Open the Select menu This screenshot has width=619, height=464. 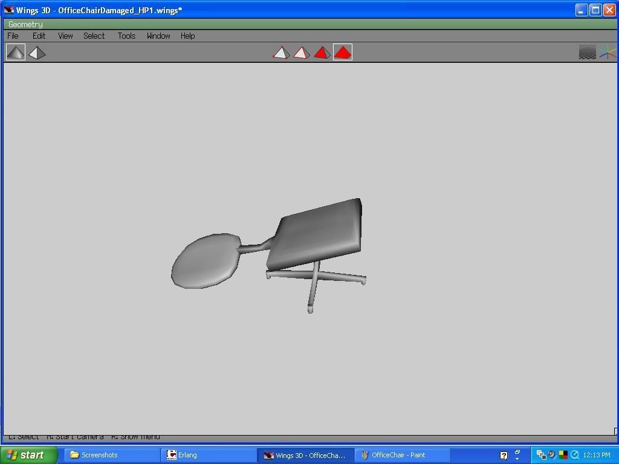[94, 36]
